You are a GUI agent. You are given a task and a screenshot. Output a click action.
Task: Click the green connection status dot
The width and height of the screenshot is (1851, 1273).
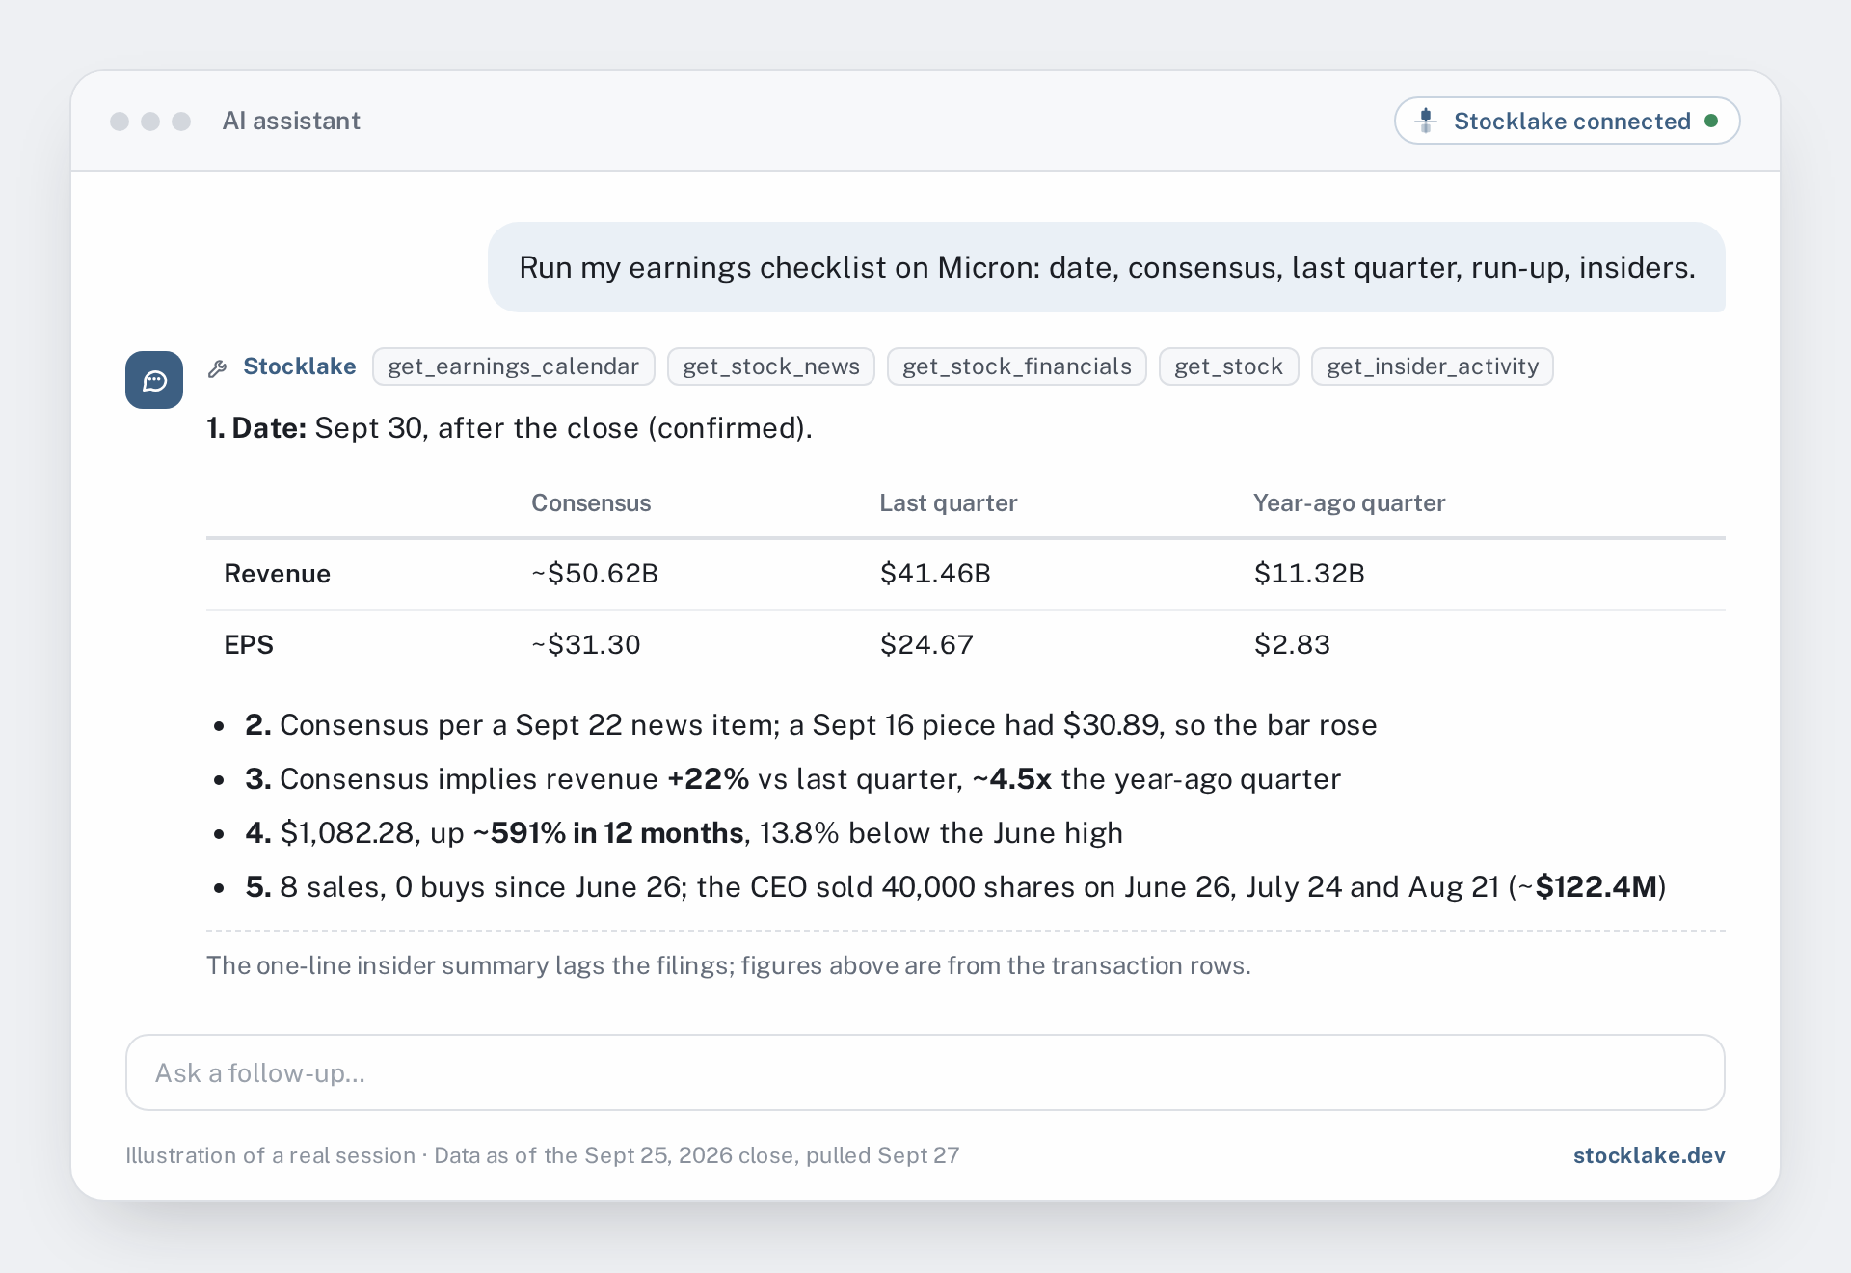click(1711, 121)
